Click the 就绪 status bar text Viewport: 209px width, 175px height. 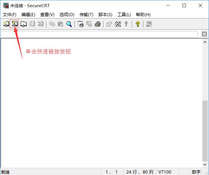pyautogui.click(x=5, y=172)
